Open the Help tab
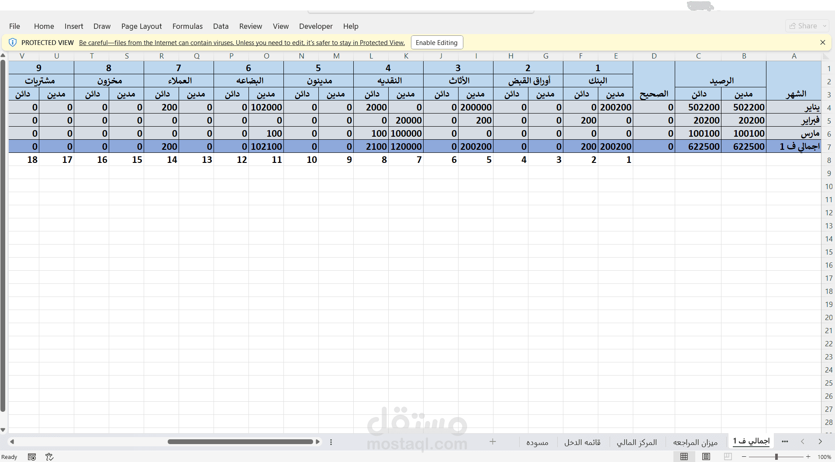The width and height of the screenshot is (835, 462). click(x=351, y=26)
